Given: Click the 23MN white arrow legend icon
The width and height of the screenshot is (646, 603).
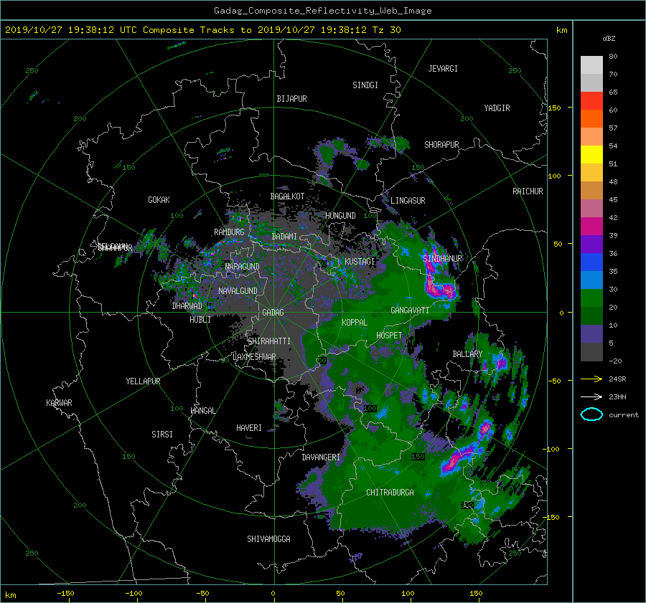Looking at the screenshot, I should tap(591, 397).
